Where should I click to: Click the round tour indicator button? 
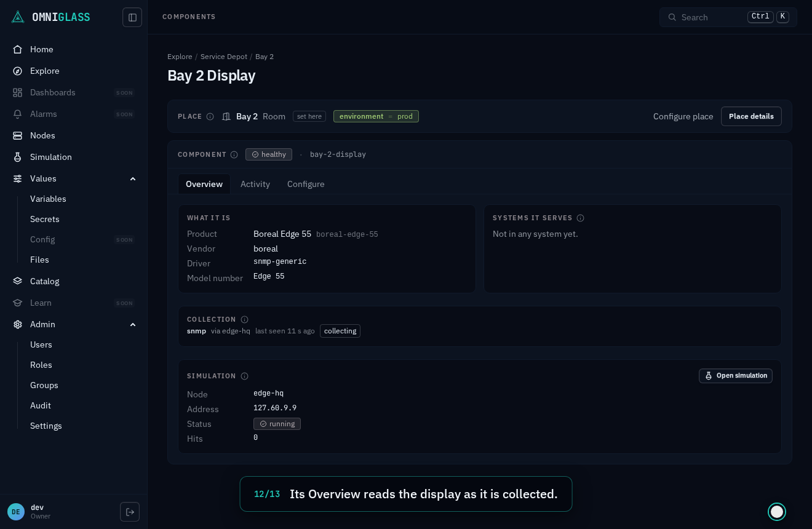(x=777, y=512)
